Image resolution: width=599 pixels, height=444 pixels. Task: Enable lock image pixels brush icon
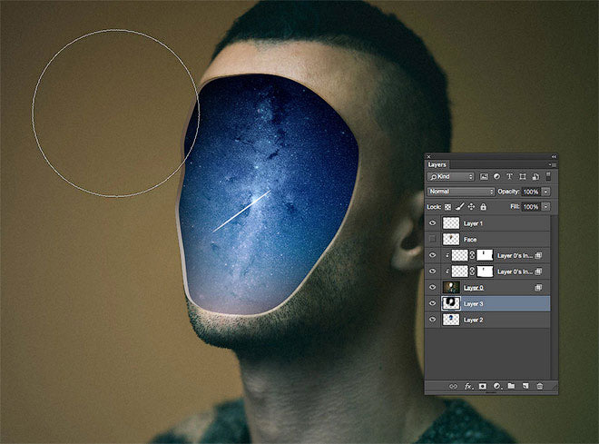(x=459, y=207)
